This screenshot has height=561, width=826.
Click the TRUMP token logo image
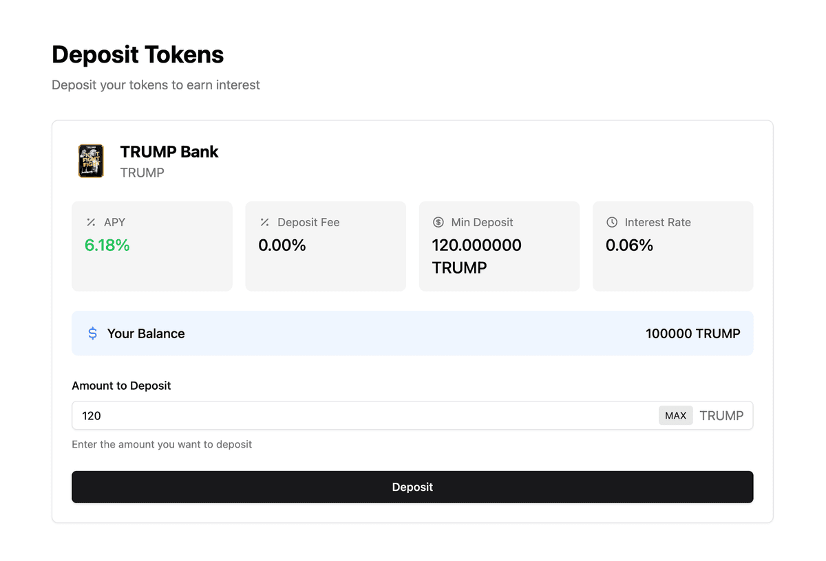91,161
